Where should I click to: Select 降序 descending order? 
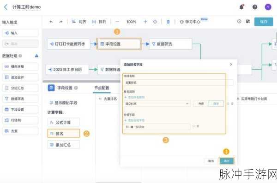click(216, 104)
